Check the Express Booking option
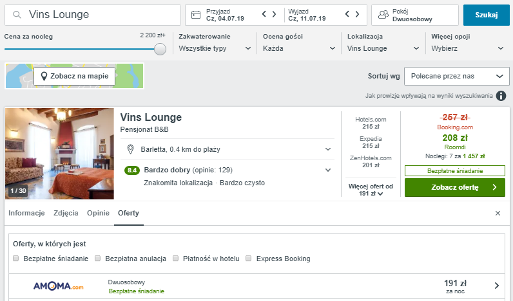Image resolution: width=513 pixels, height=301 pixels. pos(249,259)
